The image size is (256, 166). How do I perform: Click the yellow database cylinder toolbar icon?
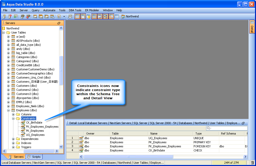[x=88, y=16]
